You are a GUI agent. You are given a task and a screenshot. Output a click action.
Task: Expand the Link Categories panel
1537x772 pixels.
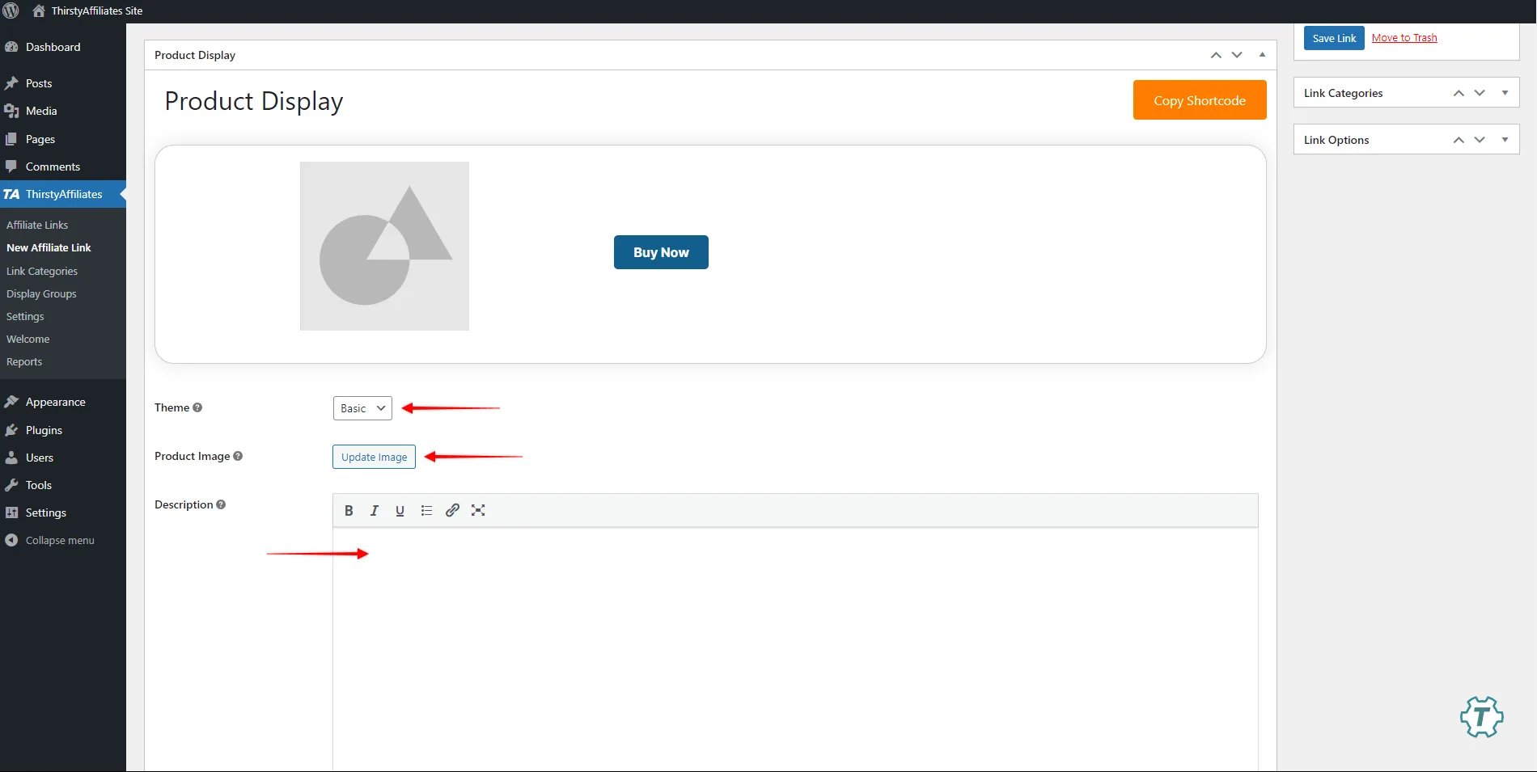tap(1505, 93)
